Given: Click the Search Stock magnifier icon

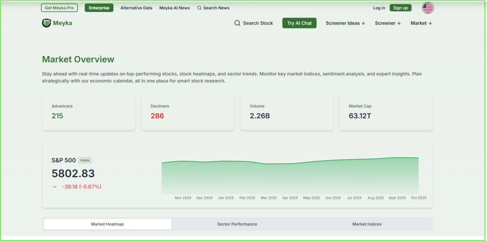Looking at the screenshot, I should pos(237,23).
